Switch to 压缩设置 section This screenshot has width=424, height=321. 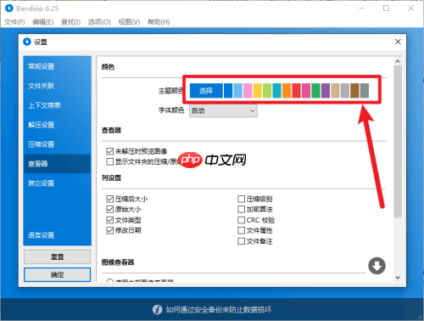[57, 144]
